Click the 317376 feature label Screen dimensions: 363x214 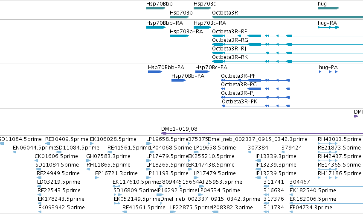(274, 199)
